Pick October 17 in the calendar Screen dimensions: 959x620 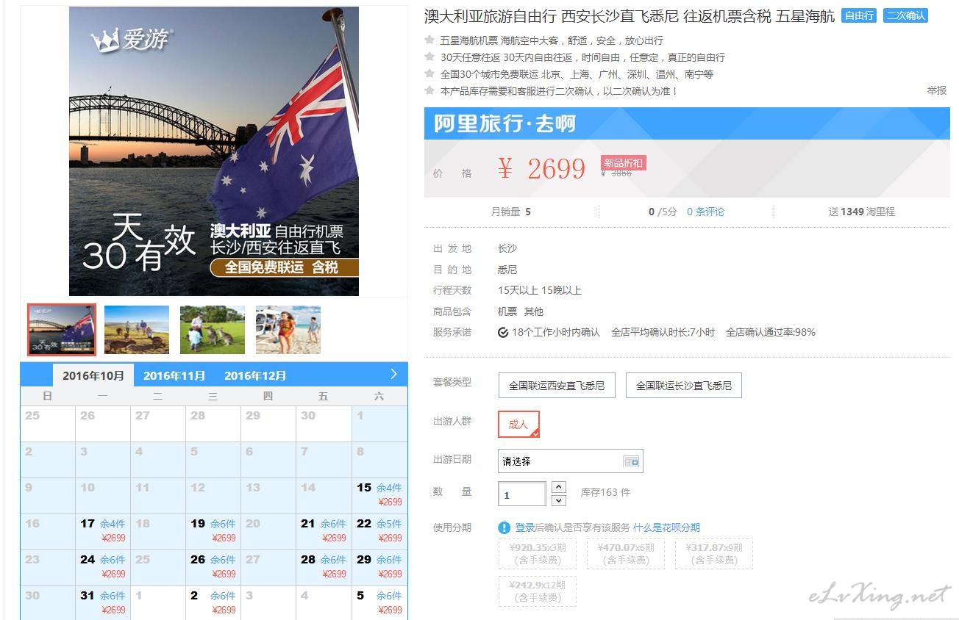click(103, 532)
